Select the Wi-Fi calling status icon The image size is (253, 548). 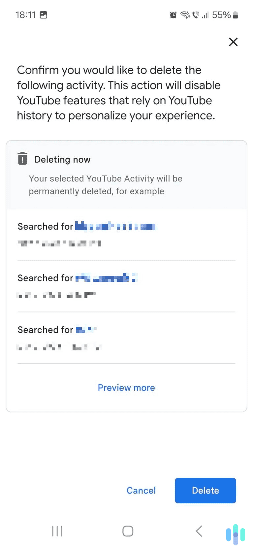pyautogui.click(x=196, y=15)
